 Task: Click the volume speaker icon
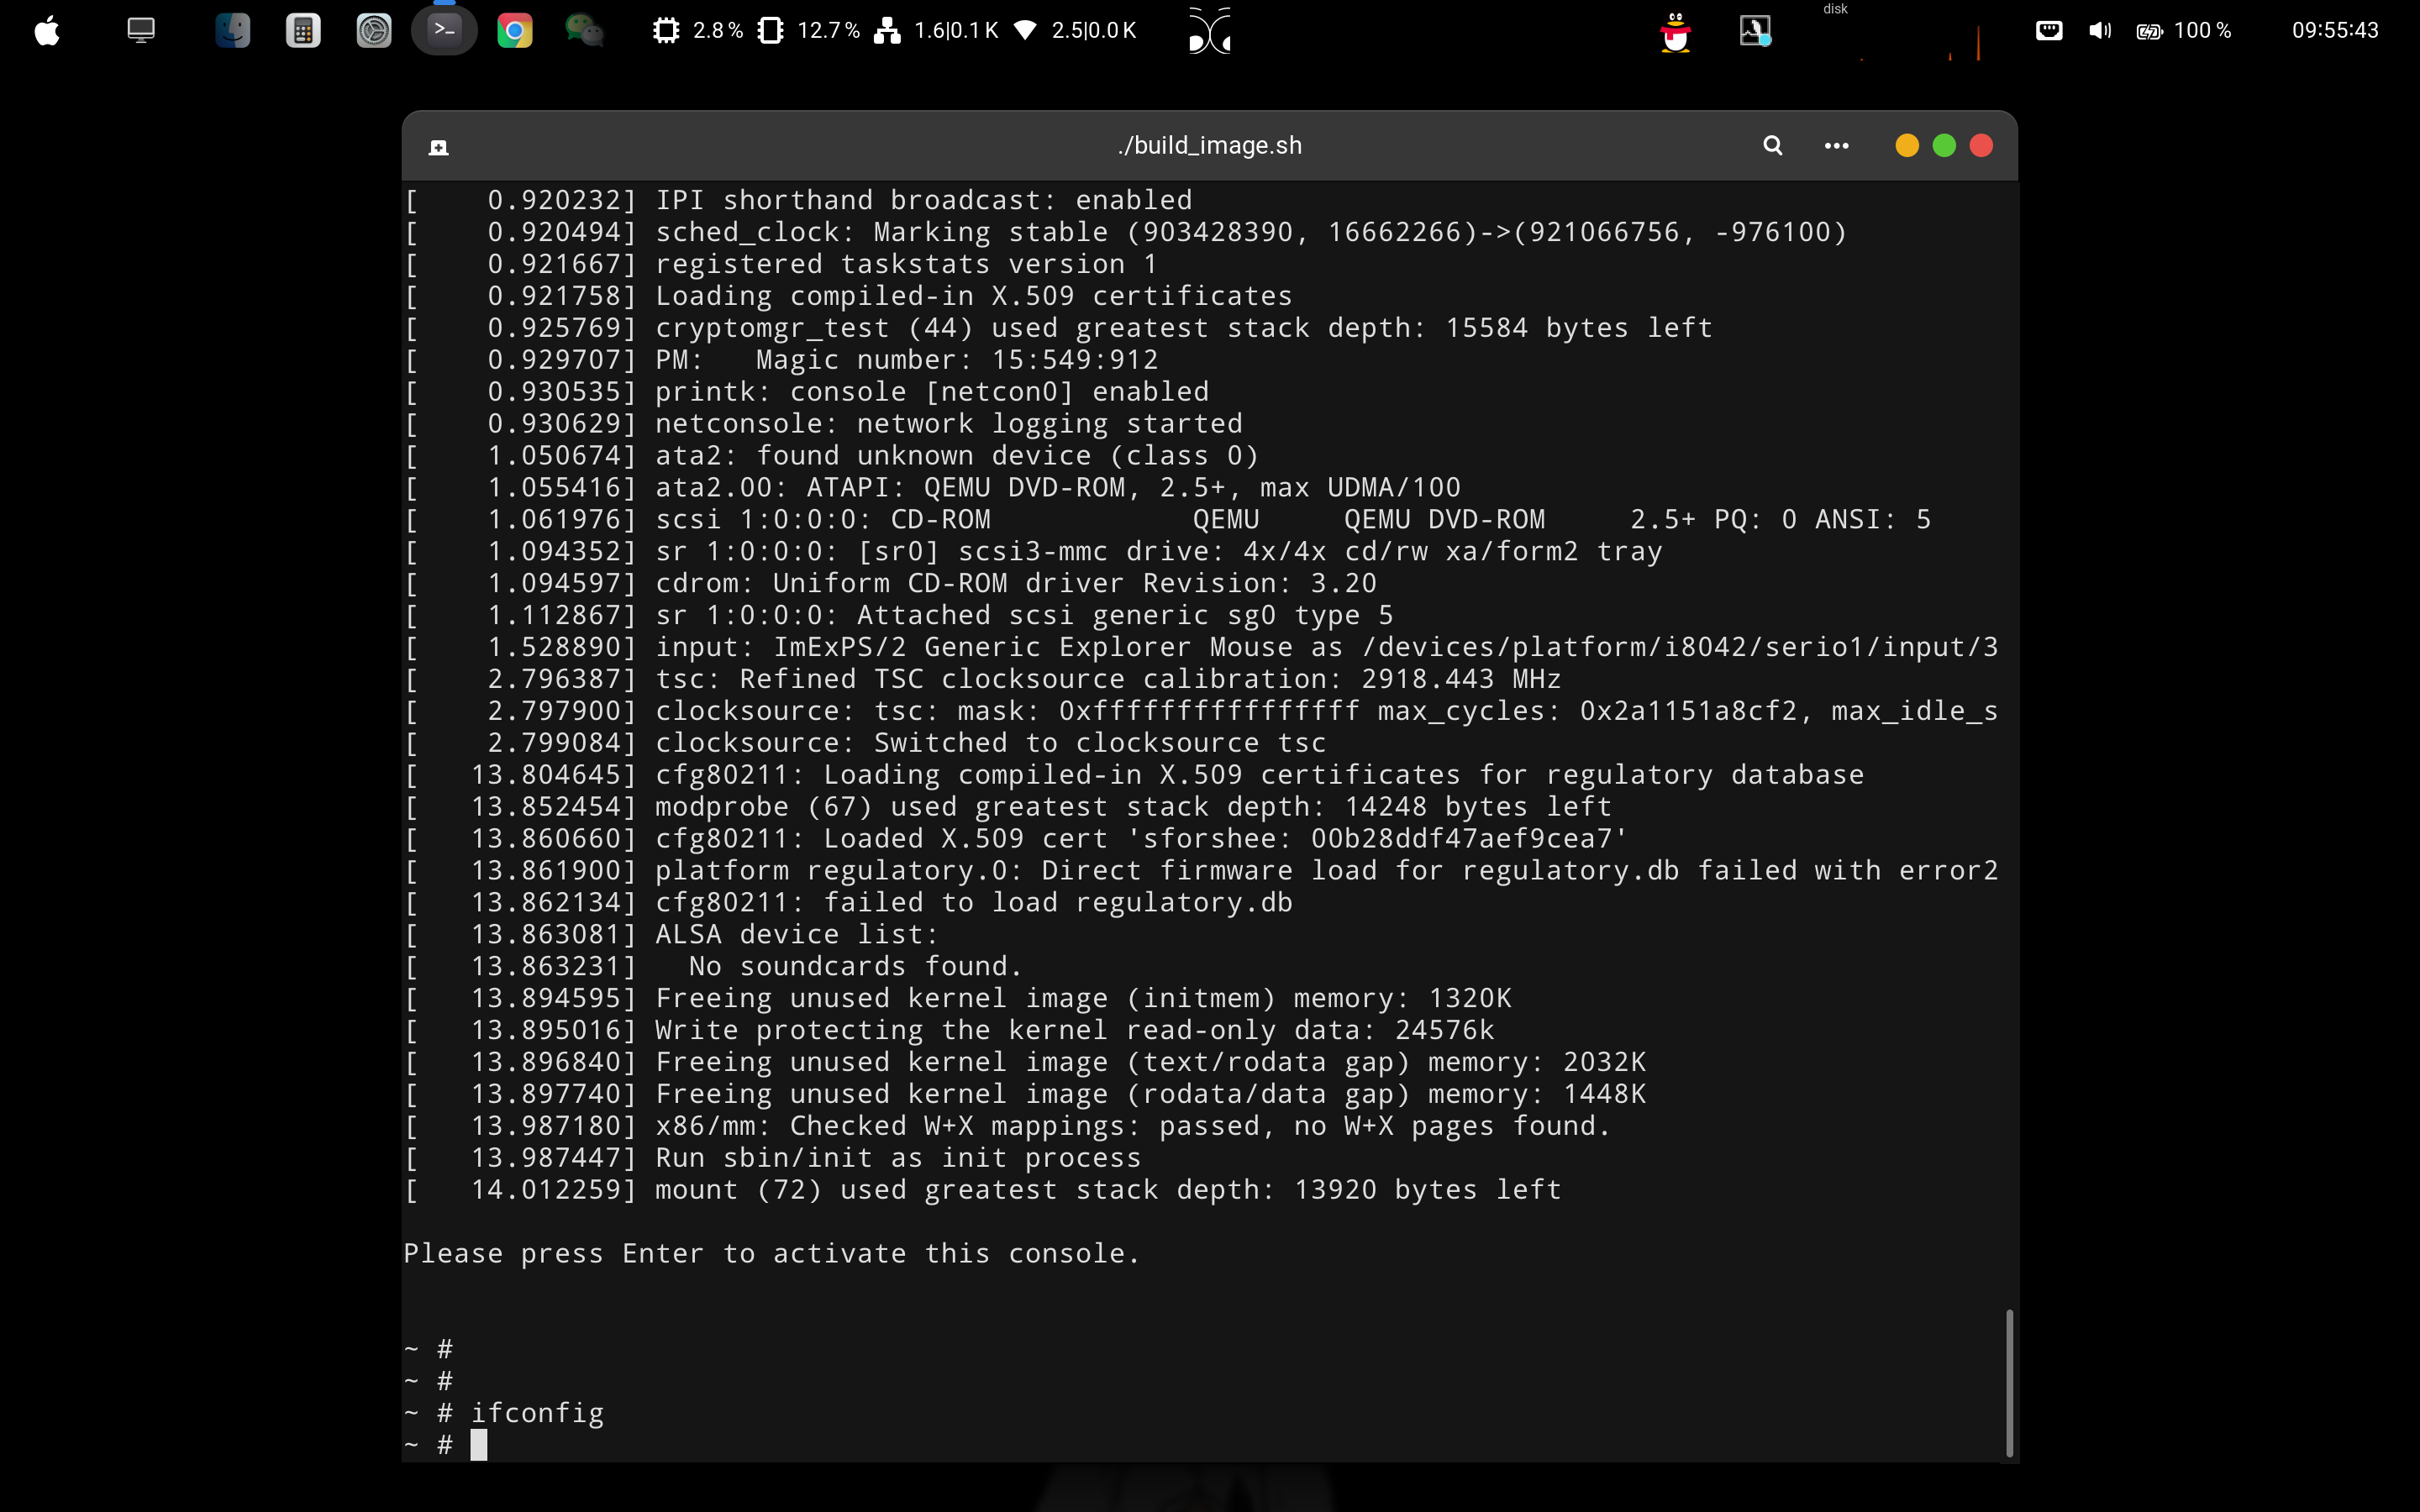(x=2099, y=31)
